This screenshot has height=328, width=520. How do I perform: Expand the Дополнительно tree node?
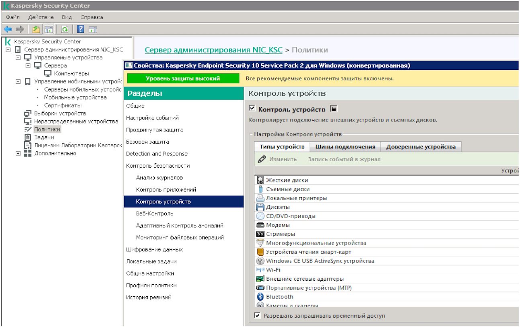point(18,154)
